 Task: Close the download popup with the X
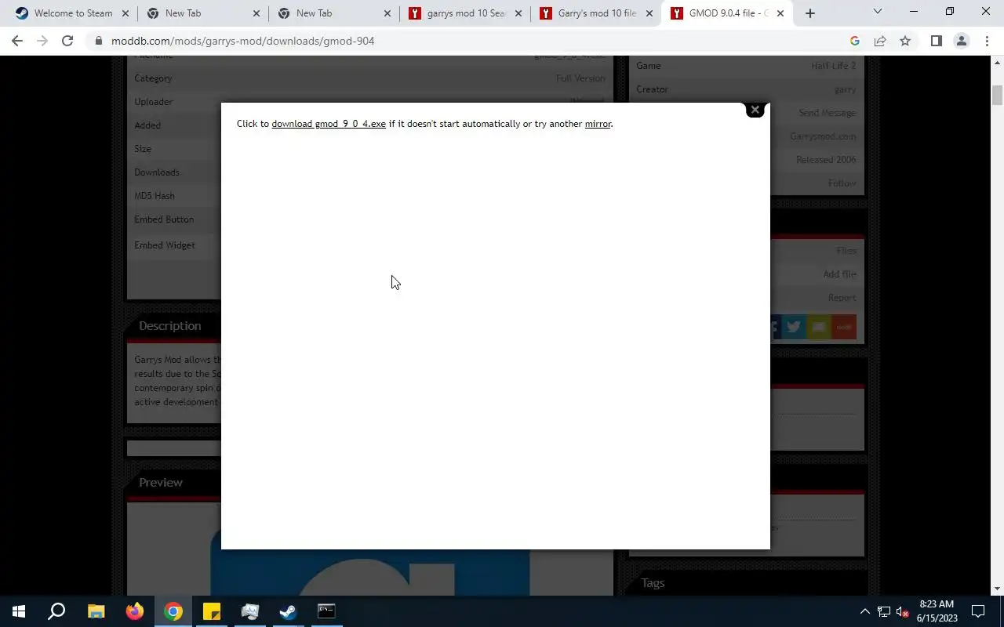coord(755,110)
